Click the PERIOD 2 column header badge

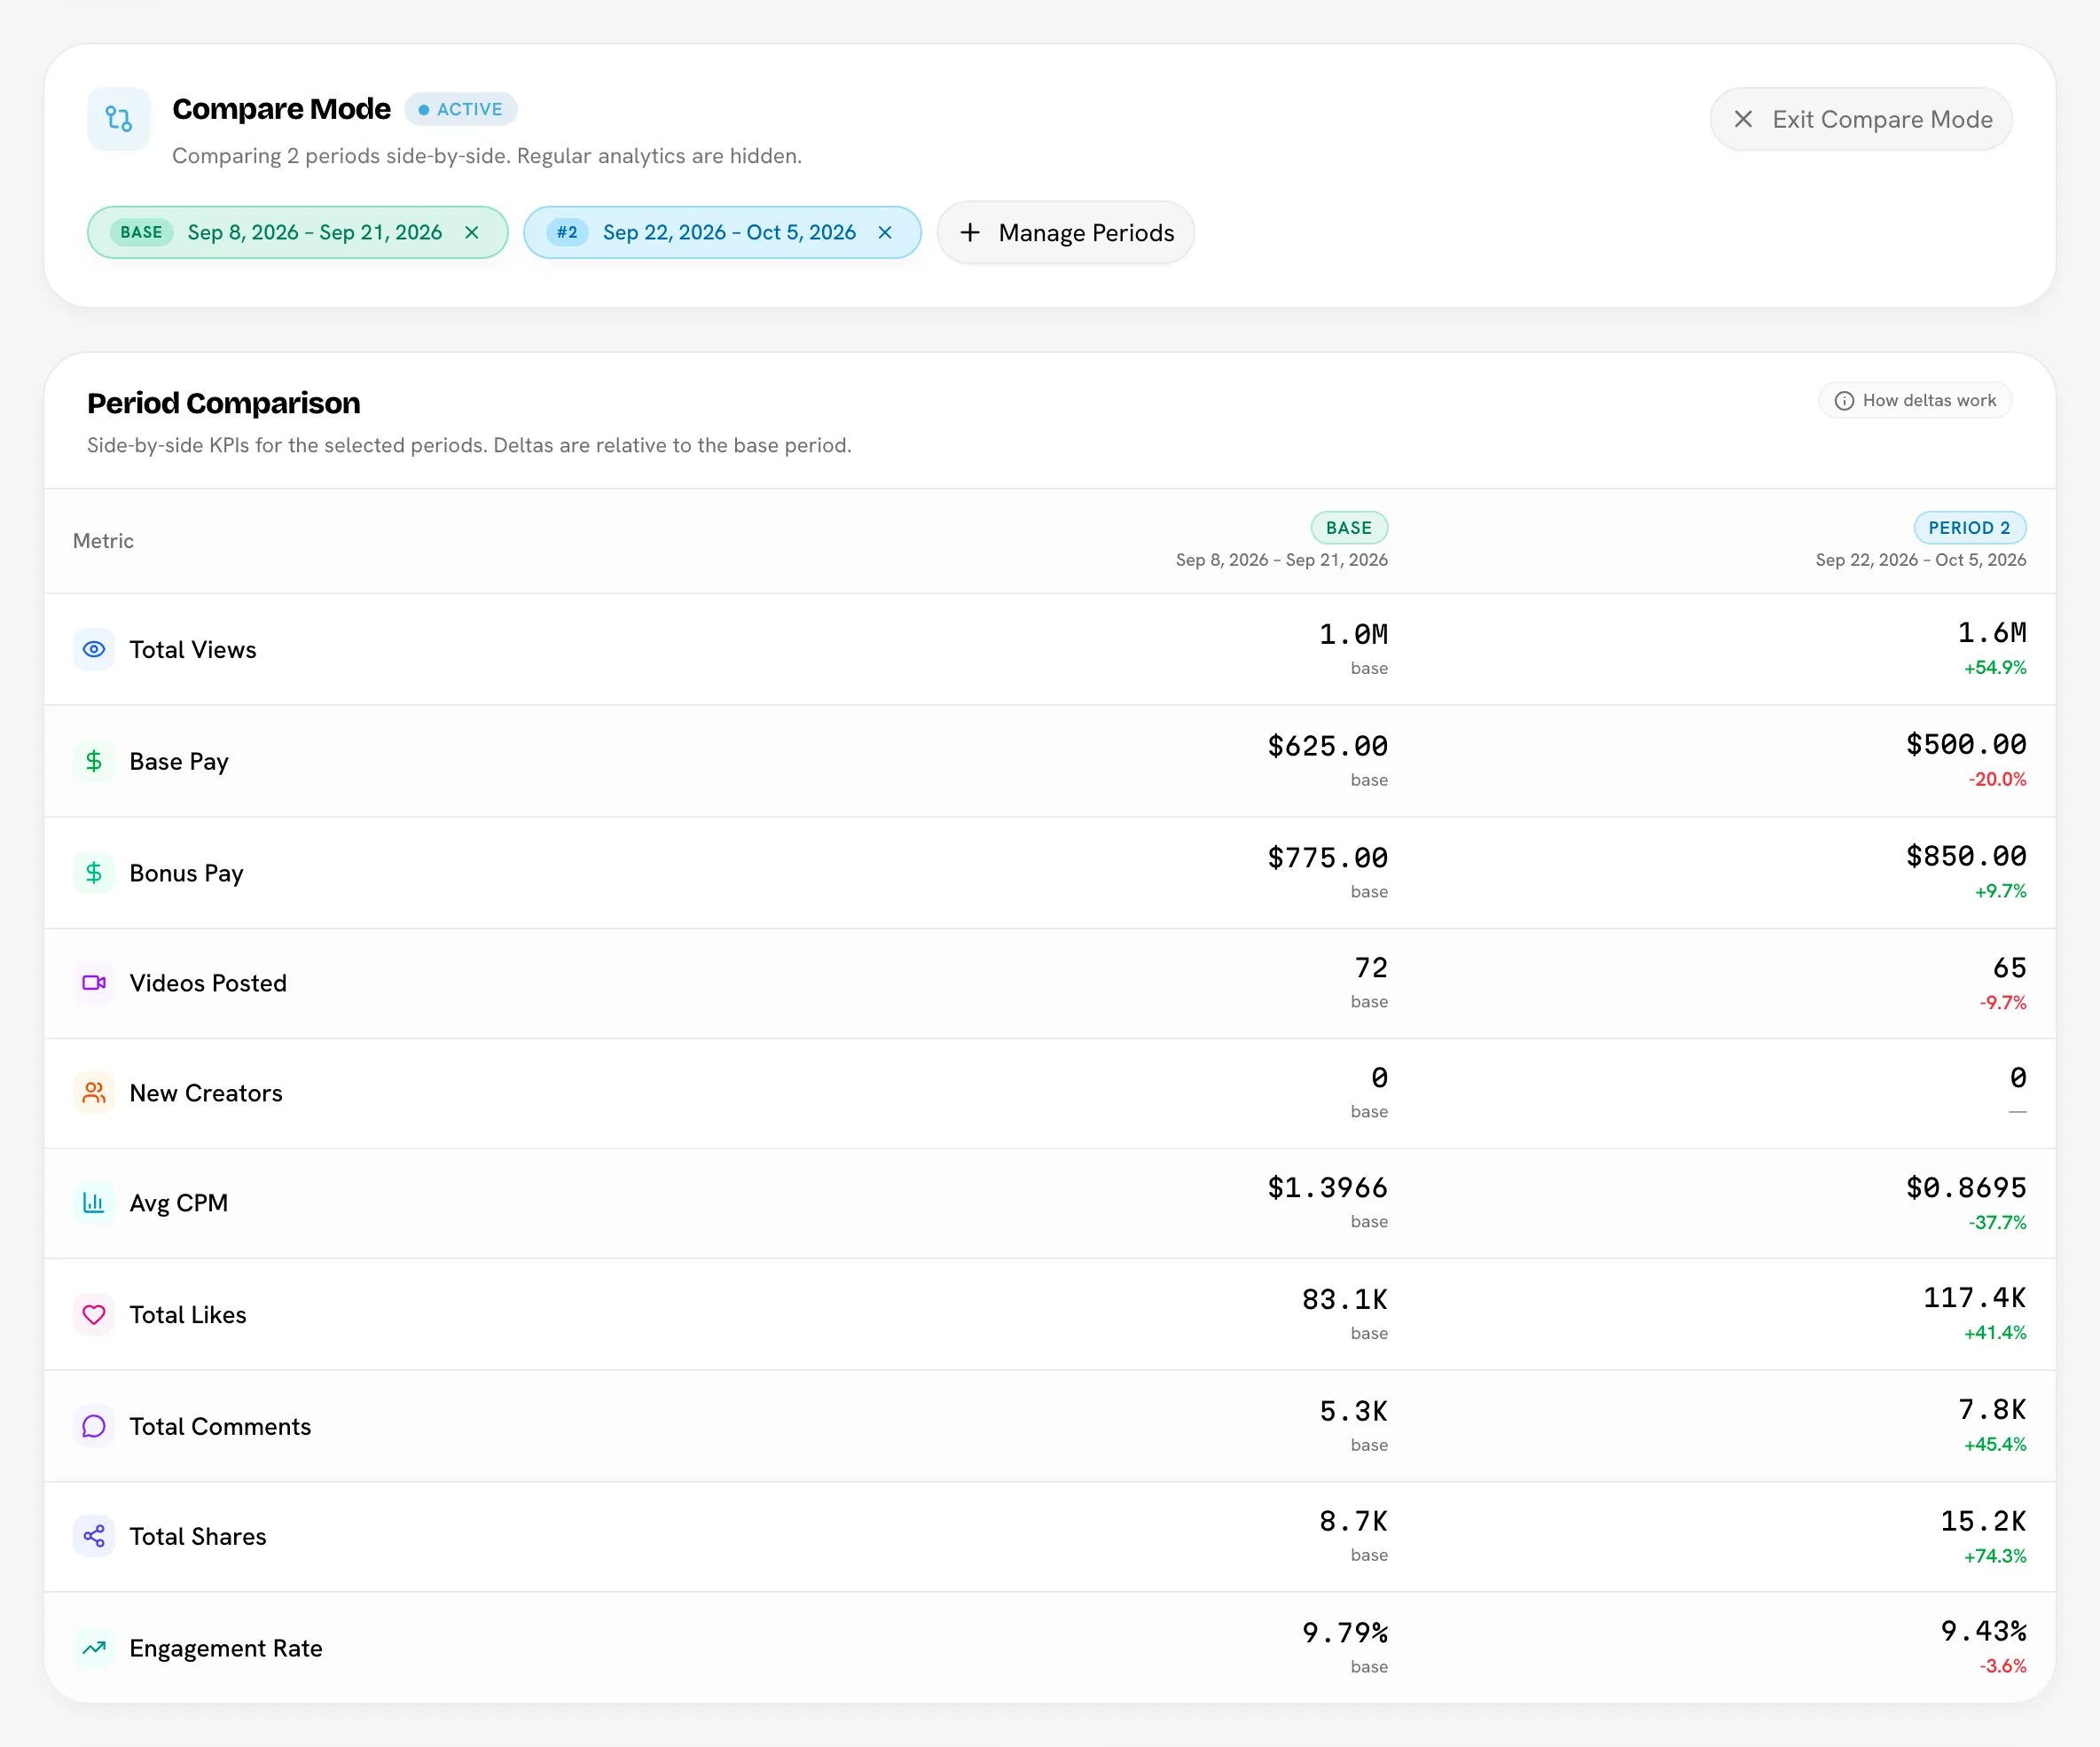pyautogui.click(x=1969, y=528)
